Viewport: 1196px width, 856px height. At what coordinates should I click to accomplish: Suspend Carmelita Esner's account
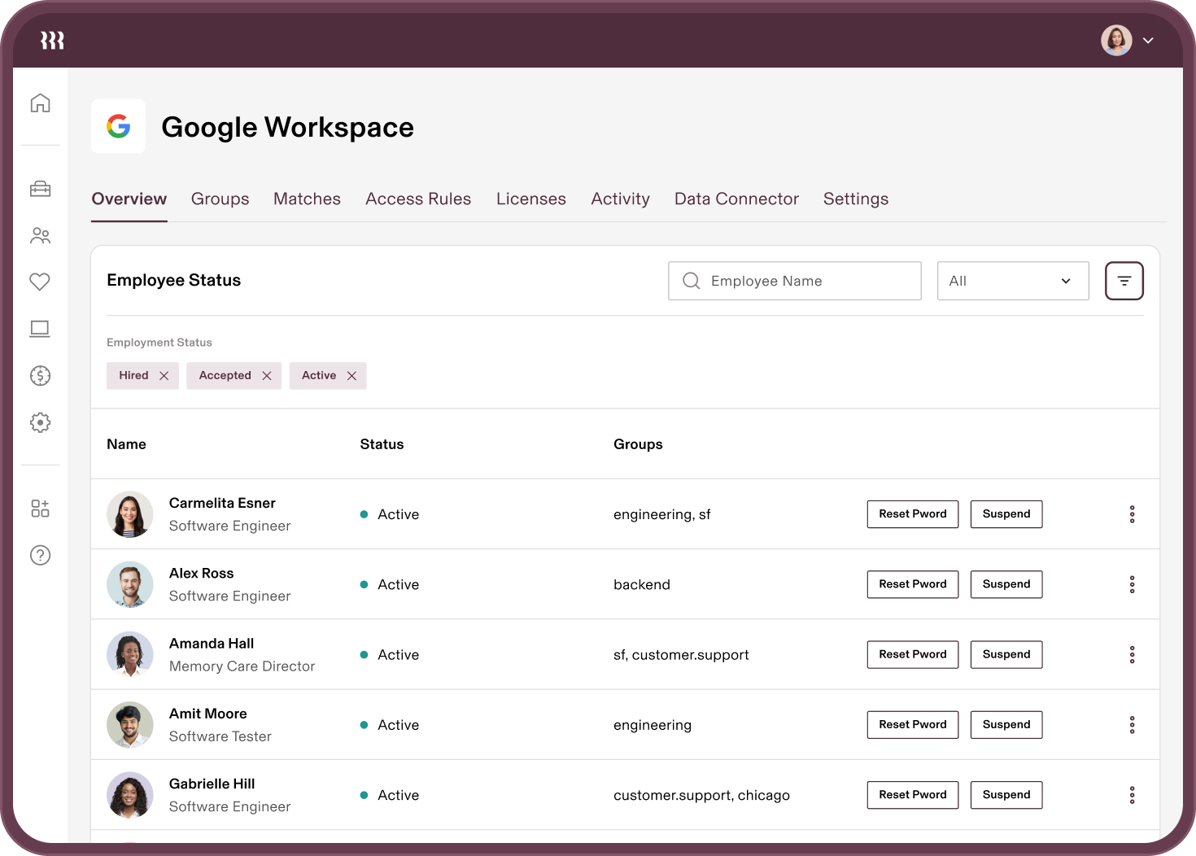pyautogui.click(x=1006, y=514)
